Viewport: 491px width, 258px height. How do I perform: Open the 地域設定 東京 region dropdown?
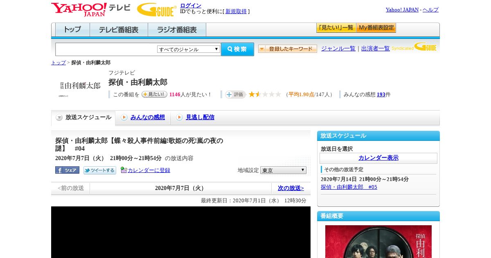coord(283,170)
